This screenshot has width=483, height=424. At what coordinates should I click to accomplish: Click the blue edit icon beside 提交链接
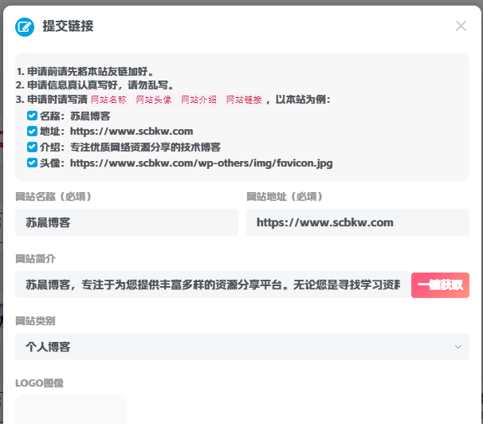point(25,27)
